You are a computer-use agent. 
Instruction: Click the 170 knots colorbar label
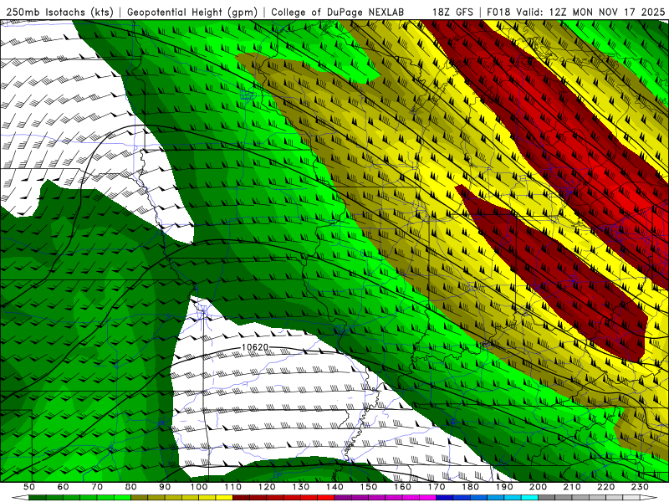[437, 487]
